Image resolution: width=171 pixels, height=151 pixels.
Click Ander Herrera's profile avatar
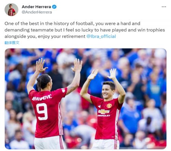point(11,10)
